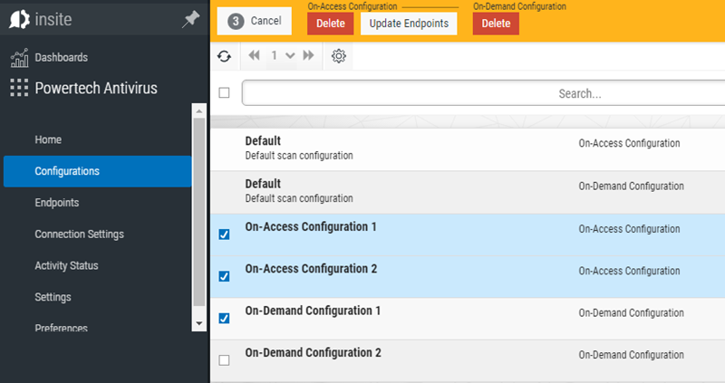Go to first page arrows
Screen dimensions: 725x383
click(254, 55)
